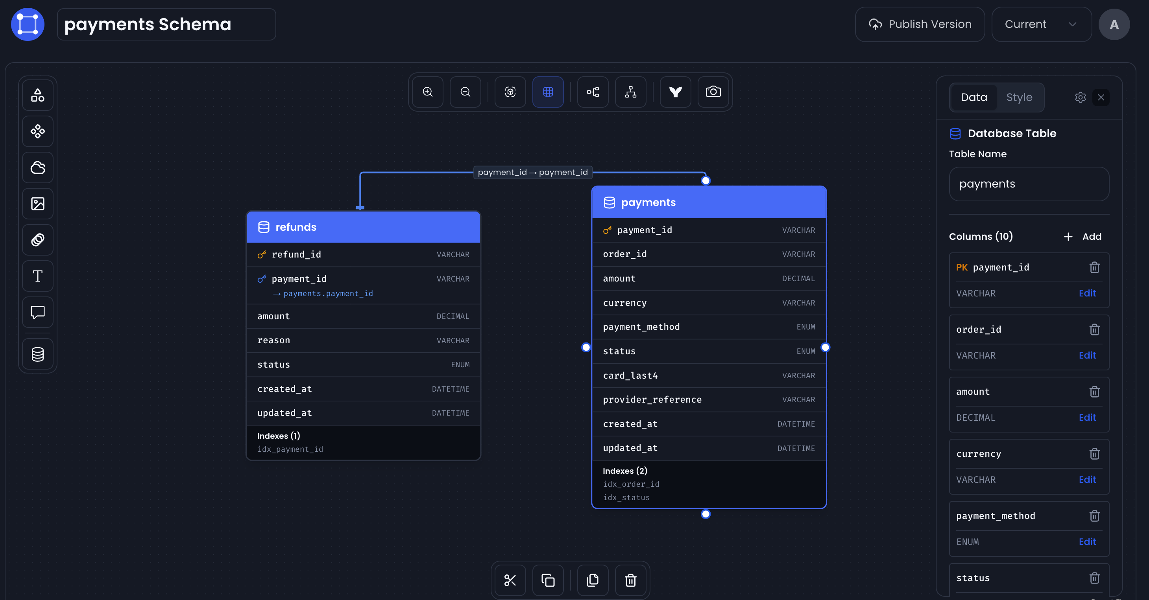Image resolution: width=1149 pixels, height=600 pixels.
Task: Click the Y-shaped branch icon in toolbar
Action: (x=675, y=92)
